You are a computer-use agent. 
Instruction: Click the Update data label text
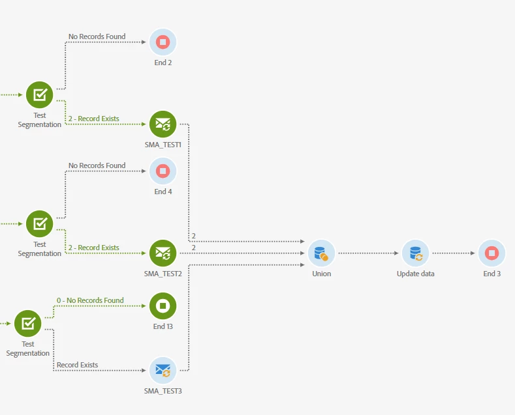(x=416, y=274)
